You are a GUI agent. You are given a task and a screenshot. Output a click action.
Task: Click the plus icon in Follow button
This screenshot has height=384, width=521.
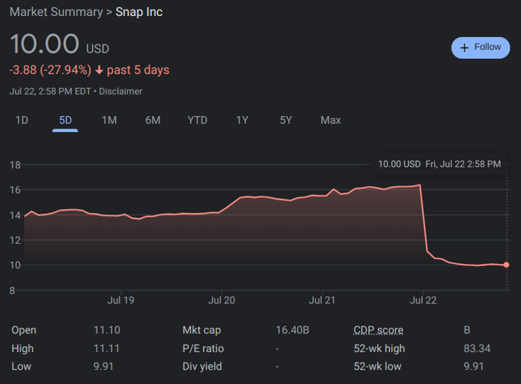point(465,48)
